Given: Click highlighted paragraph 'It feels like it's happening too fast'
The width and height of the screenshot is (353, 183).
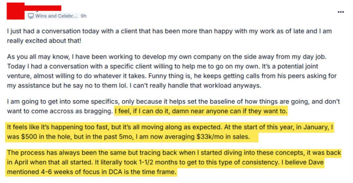Looking at the screenshot, I should point(170,132).
